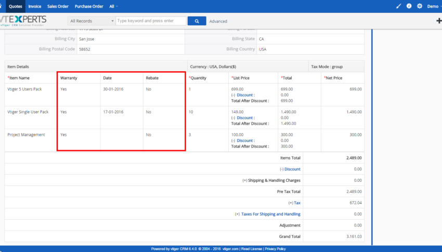Screen dimensions: 442x252
Task: Click the Billing City value San Jose
Action: (86, 39)
